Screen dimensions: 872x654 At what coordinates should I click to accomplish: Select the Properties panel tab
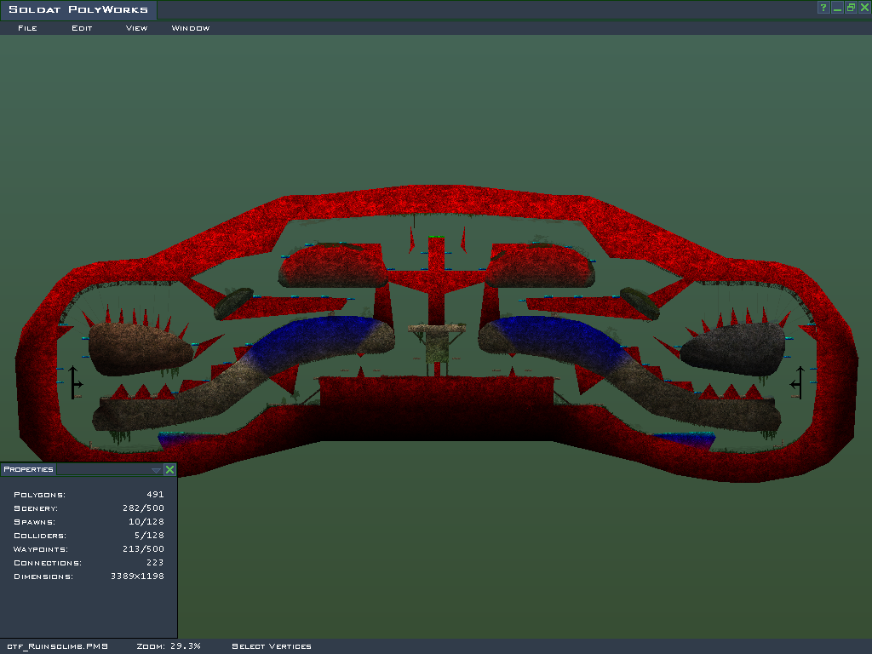point(28,469)
